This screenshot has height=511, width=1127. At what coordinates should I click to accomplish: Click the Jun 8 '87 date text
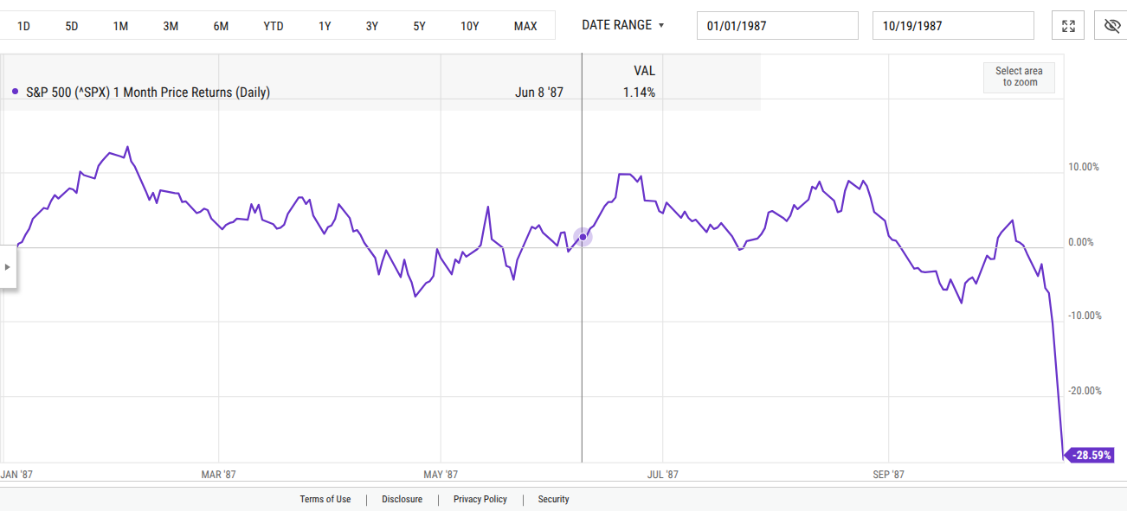point(539,93)
